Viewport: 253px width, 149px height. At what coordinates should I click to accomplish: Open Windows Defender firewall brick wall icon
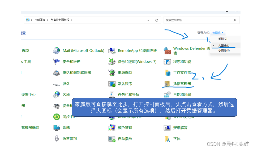167,51
